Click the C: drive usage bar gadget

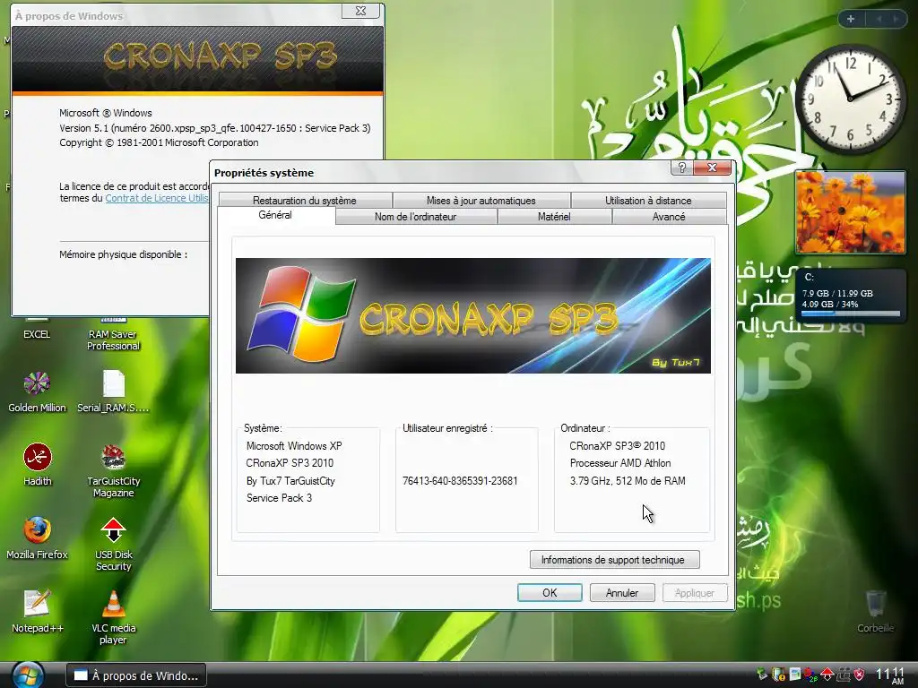coord(850,314)
